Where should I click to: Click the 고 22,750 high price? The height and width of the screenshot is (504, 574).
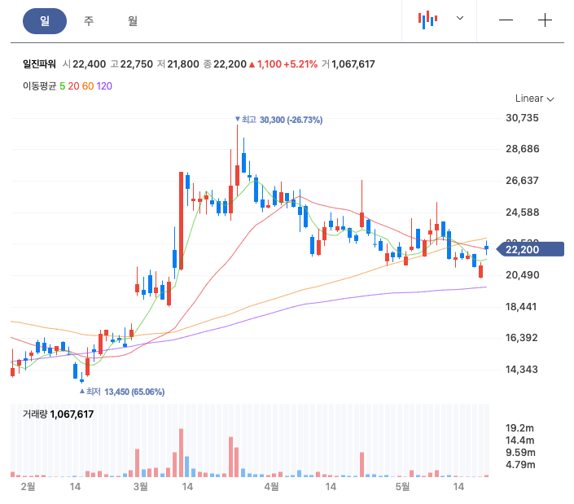[131, 64]
